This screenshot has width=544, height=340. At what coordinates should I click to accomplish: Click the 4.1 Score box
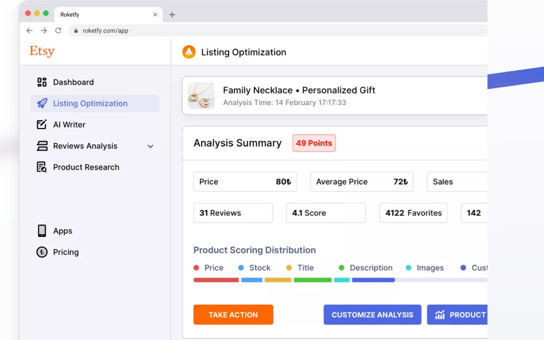326,213
